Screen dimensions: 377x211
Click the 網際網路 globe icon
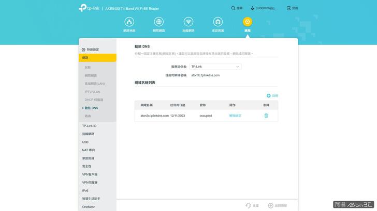(x=158, y=22)
